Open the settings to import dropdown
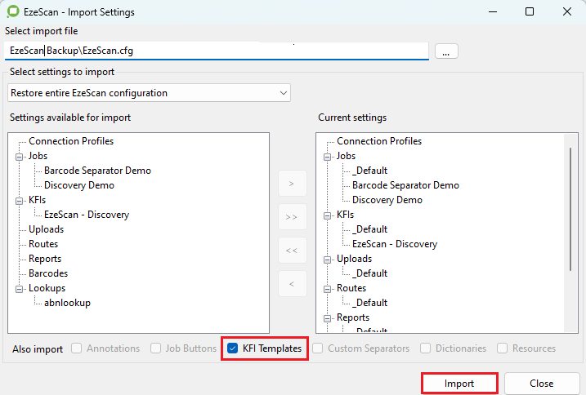The image size is (586, 395). 149,93
